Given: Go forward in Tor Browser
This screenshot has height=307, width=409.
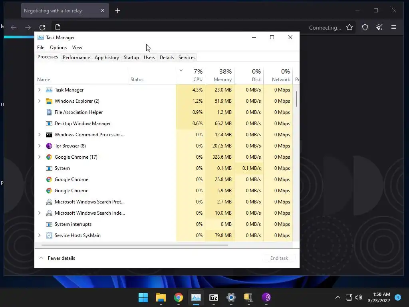Looking at the screenshot, I should coord(28,28).
